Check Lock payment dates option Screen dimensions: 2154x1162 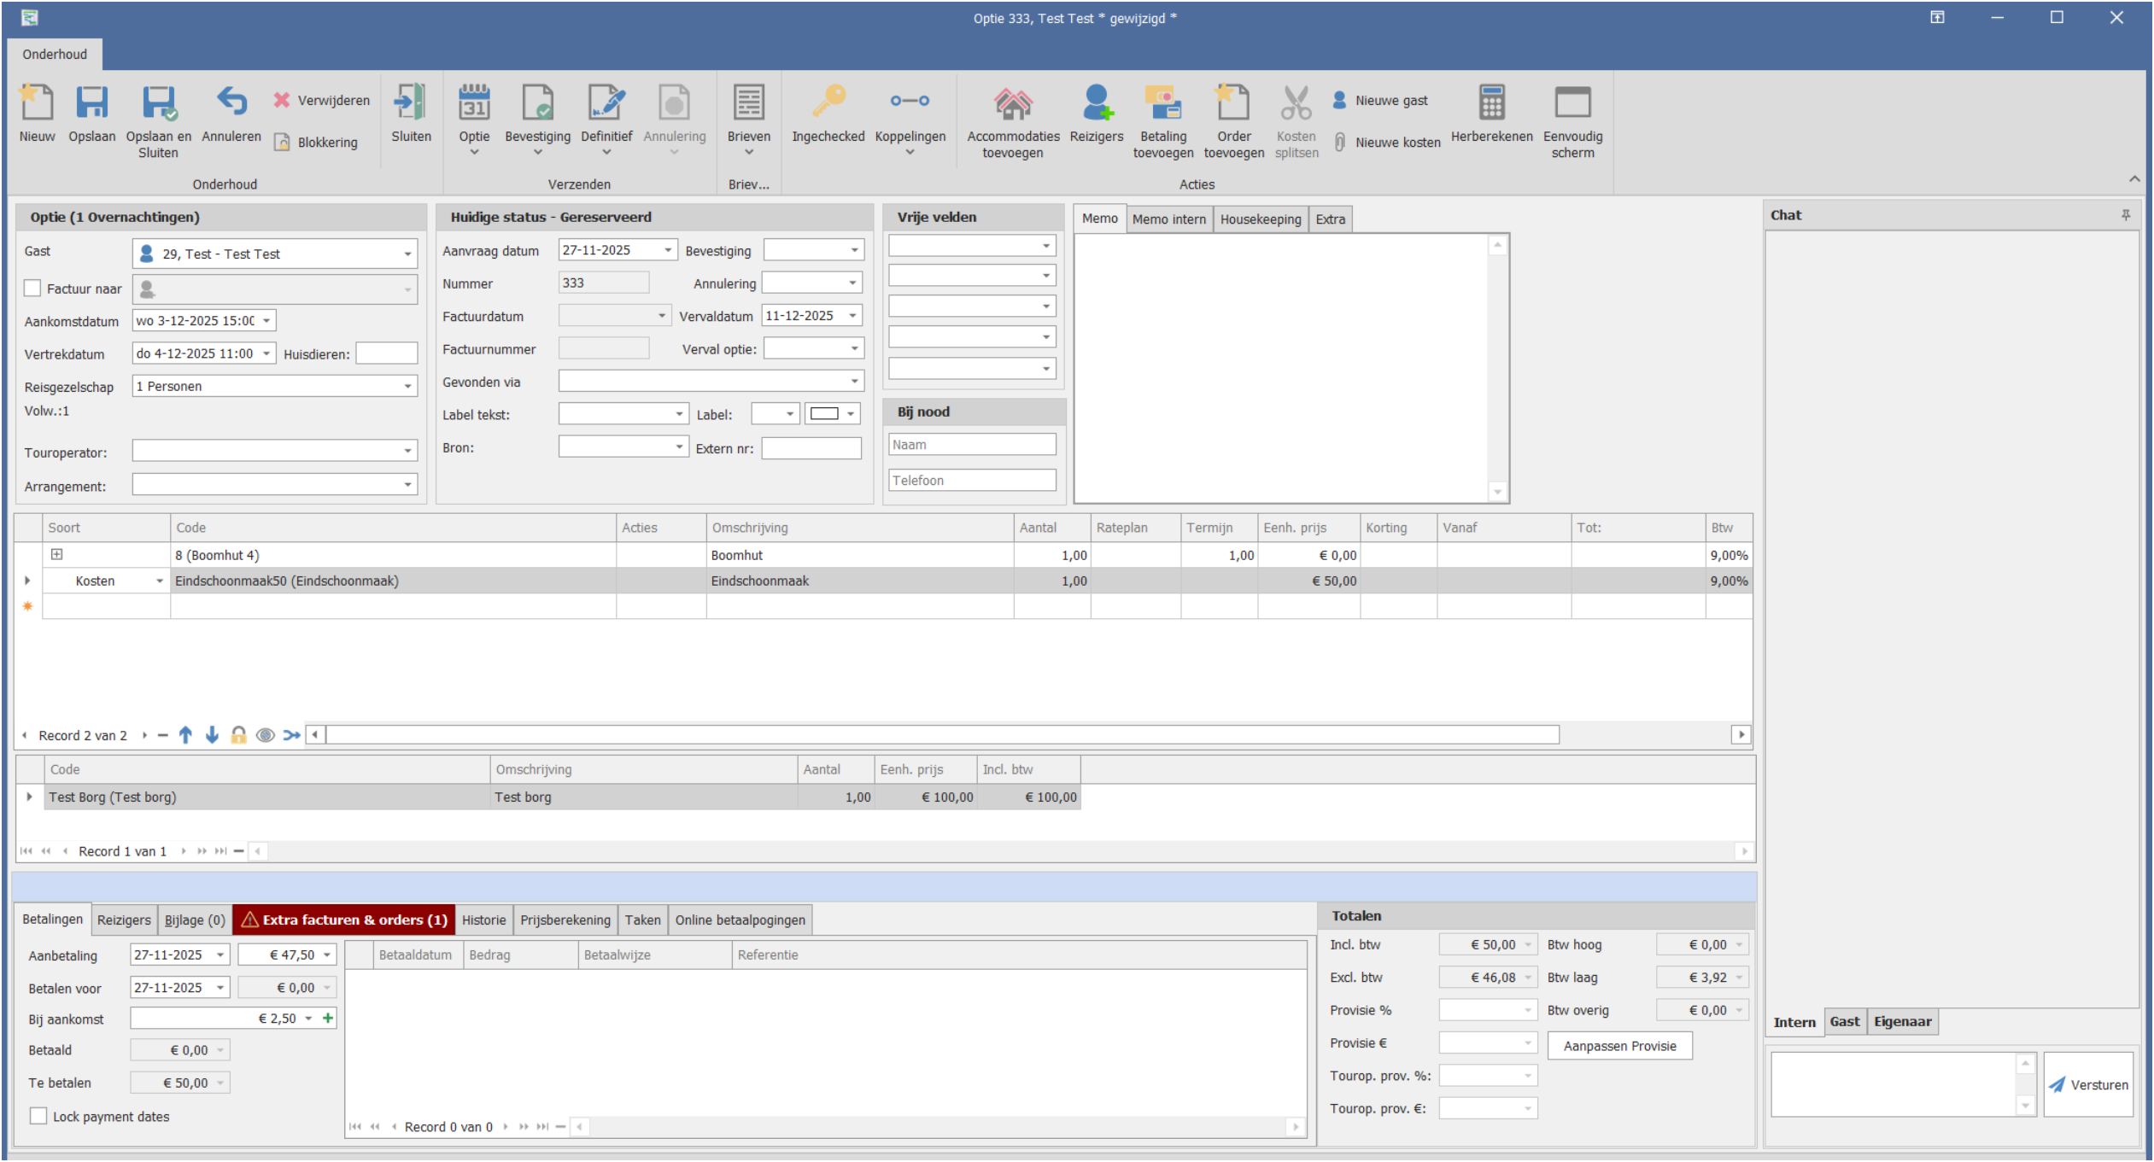38,1116
